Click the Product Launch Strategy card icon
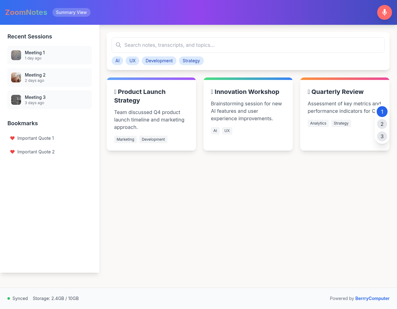 point(115,92)
